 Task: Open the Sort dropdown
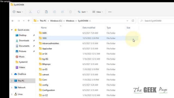[83, 12]
